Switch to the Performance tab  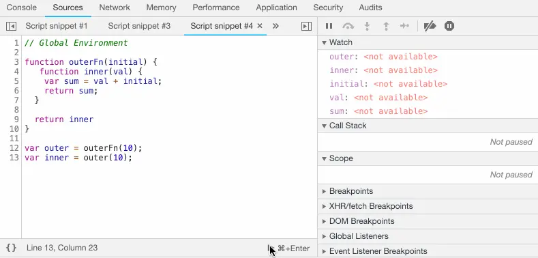(x=216, y=8)
